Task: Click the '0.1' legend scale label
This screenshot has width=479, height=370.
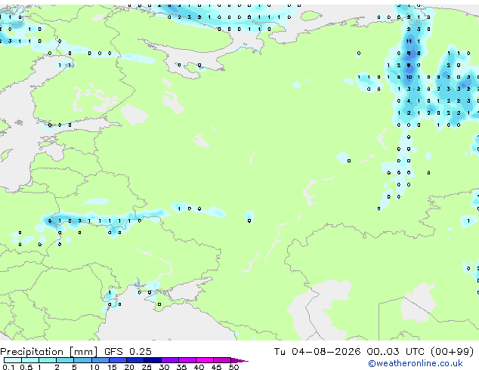Action: (8, 367)
